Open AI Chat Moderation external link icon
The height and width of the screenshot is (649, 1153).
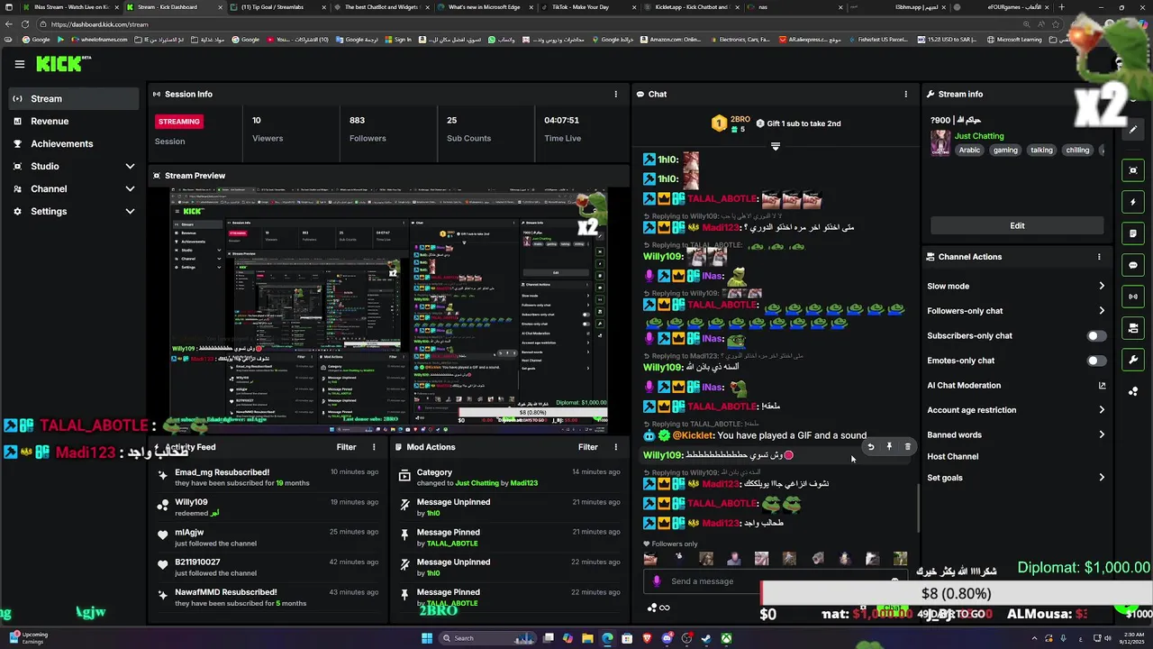tap(1102, 386)
